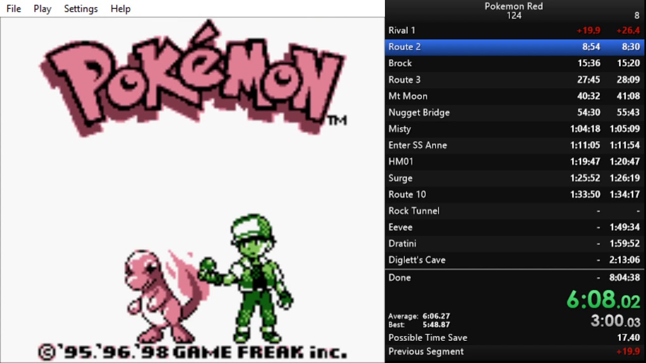Select the Mt Moon split row

pos(515,96)
